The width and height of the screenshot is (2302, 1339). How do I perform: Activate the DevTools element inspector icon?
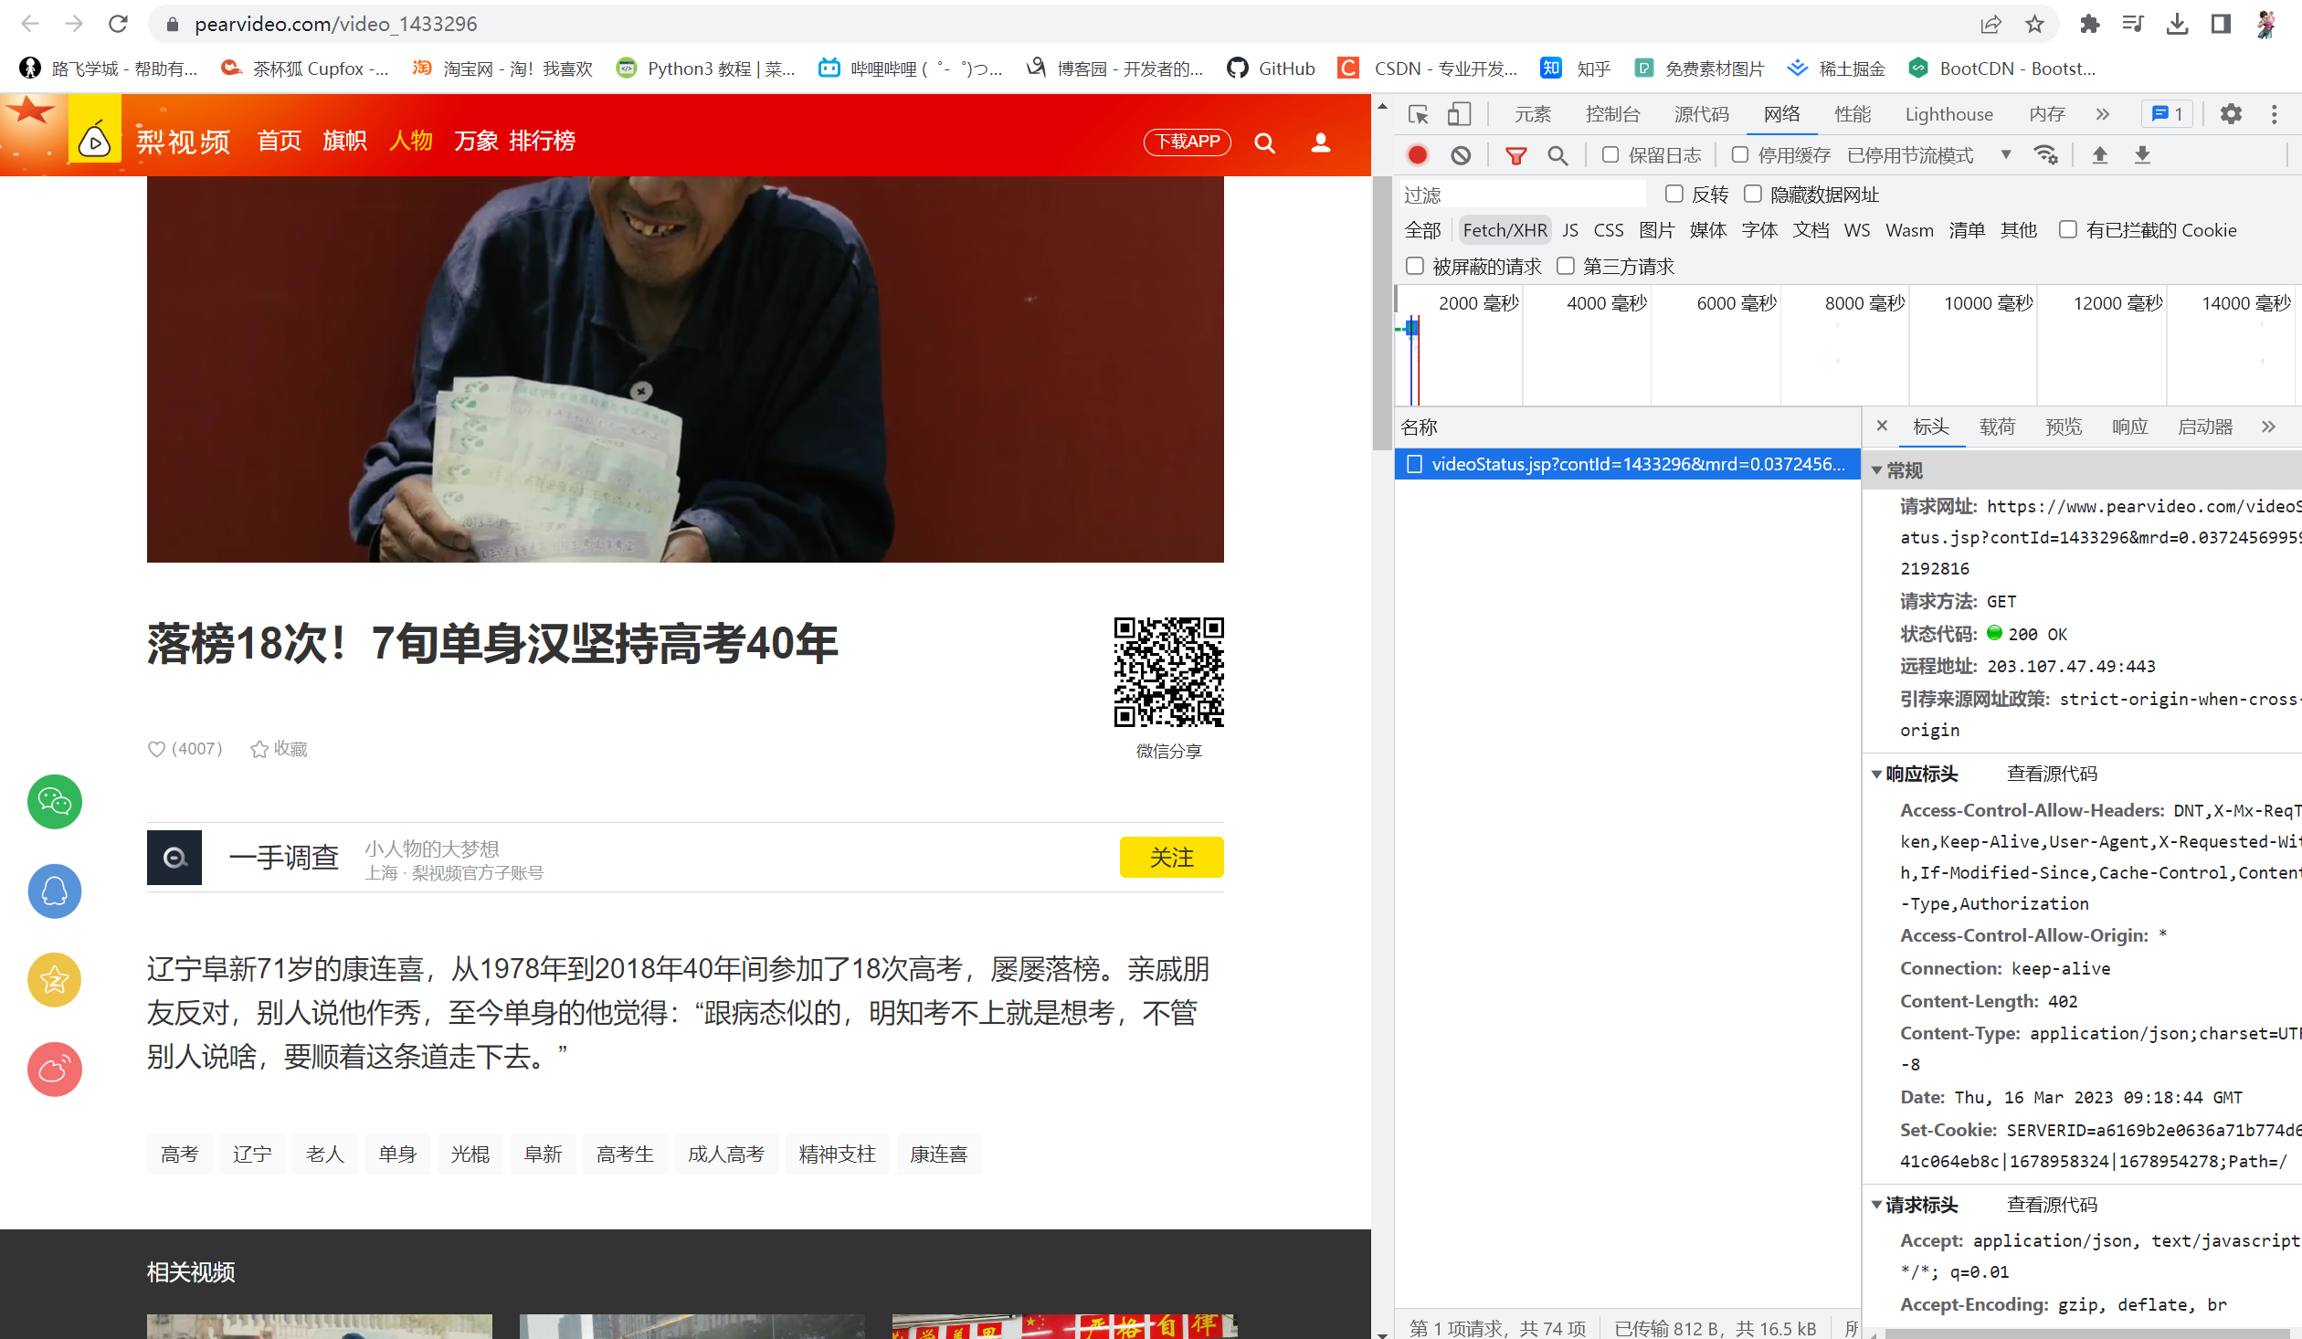coord(1418,114)
